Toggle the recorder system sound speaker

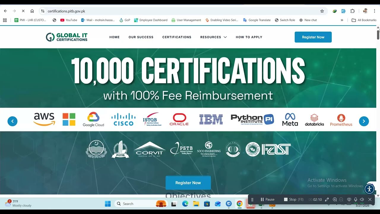coord(362,199)
